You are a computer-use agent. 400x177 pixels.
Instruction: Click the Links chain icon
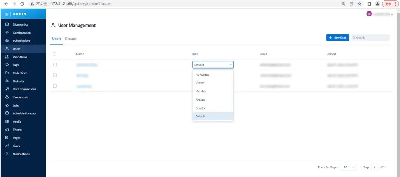pos(7,146)
